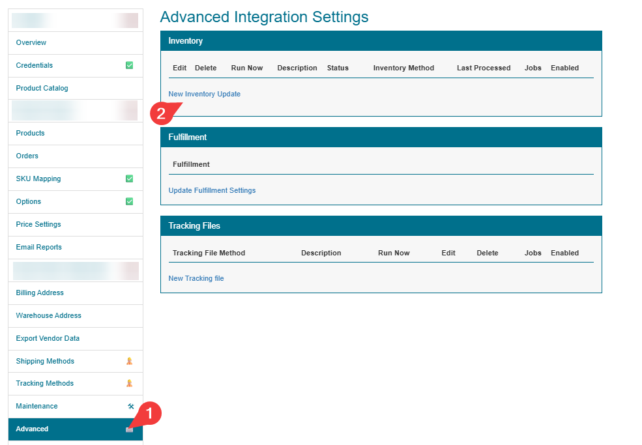
Task: Click the green check icon beside SKU Mapping
Action: point(129,179)
